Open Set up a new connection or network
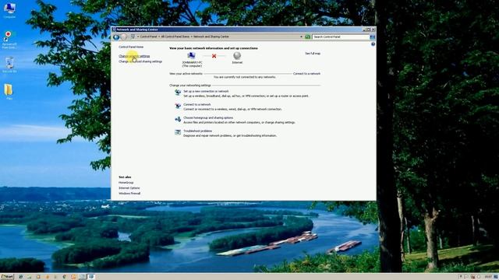The width and height of the screenshot is (499, 280). point(206,92)
